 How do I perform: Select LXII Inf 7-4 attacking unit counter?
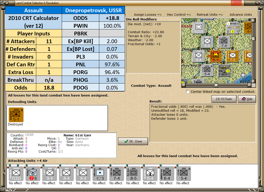click(x=116, y=174)
